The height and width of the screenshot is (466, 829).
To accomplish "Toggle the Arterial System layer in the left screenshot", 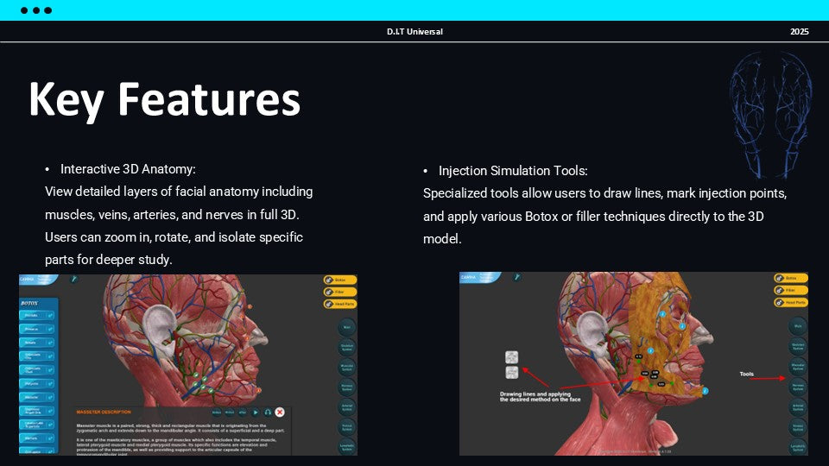I will coord(345,406).
